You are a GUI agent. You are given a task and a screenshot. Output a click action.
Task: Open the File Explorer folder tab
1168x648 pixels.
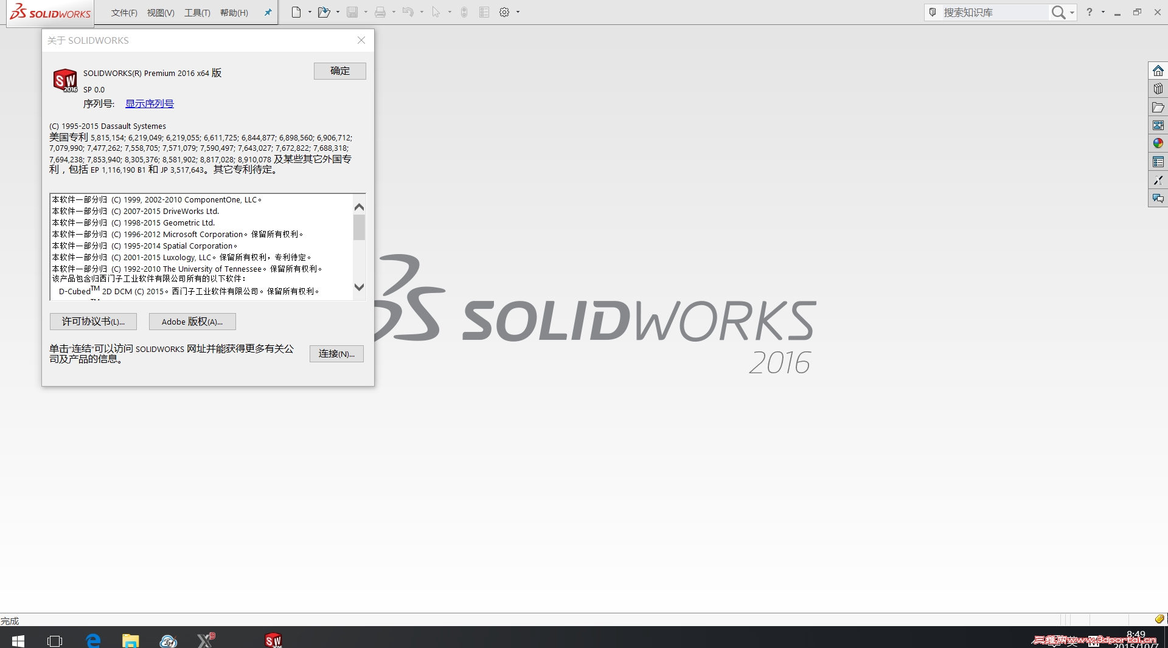[1158, 107]
